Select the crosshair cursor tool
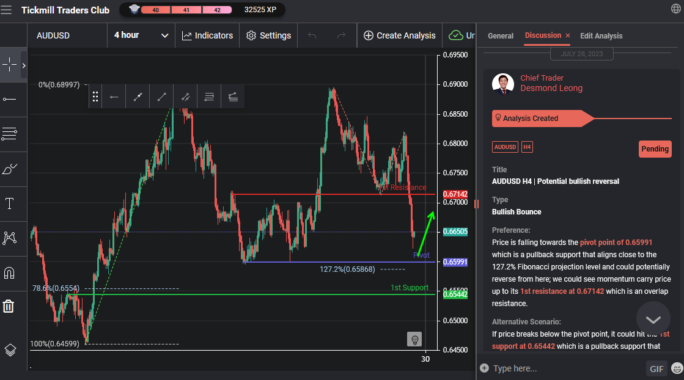Image resolution: width=684 pixels, height=380 pixels. pyautogui.click(x=10, y=65)
